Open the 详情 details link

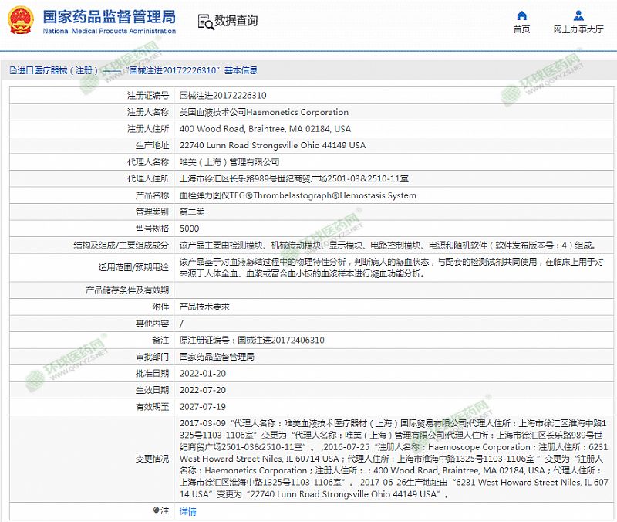point(187,511)
